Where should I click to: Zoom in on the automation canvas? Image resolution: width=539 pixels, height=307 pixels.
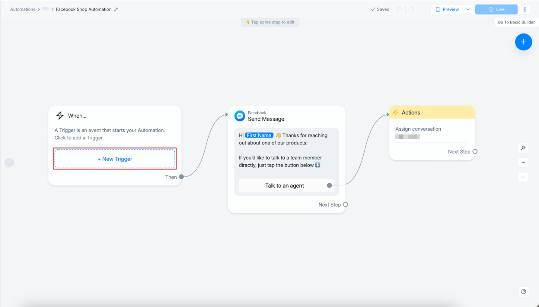523,162
